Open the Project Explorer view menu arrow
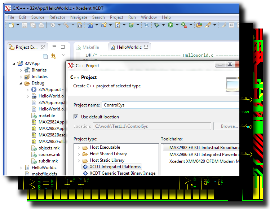 (64, 55)
